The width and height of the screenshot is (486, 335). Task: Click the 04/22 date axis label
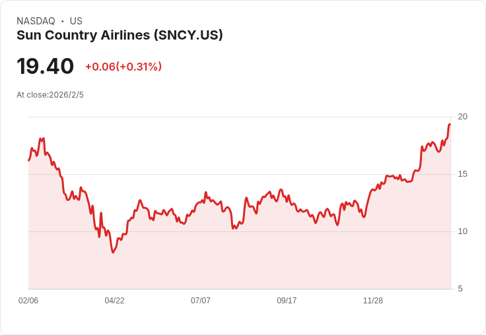(x=114, y=301)
